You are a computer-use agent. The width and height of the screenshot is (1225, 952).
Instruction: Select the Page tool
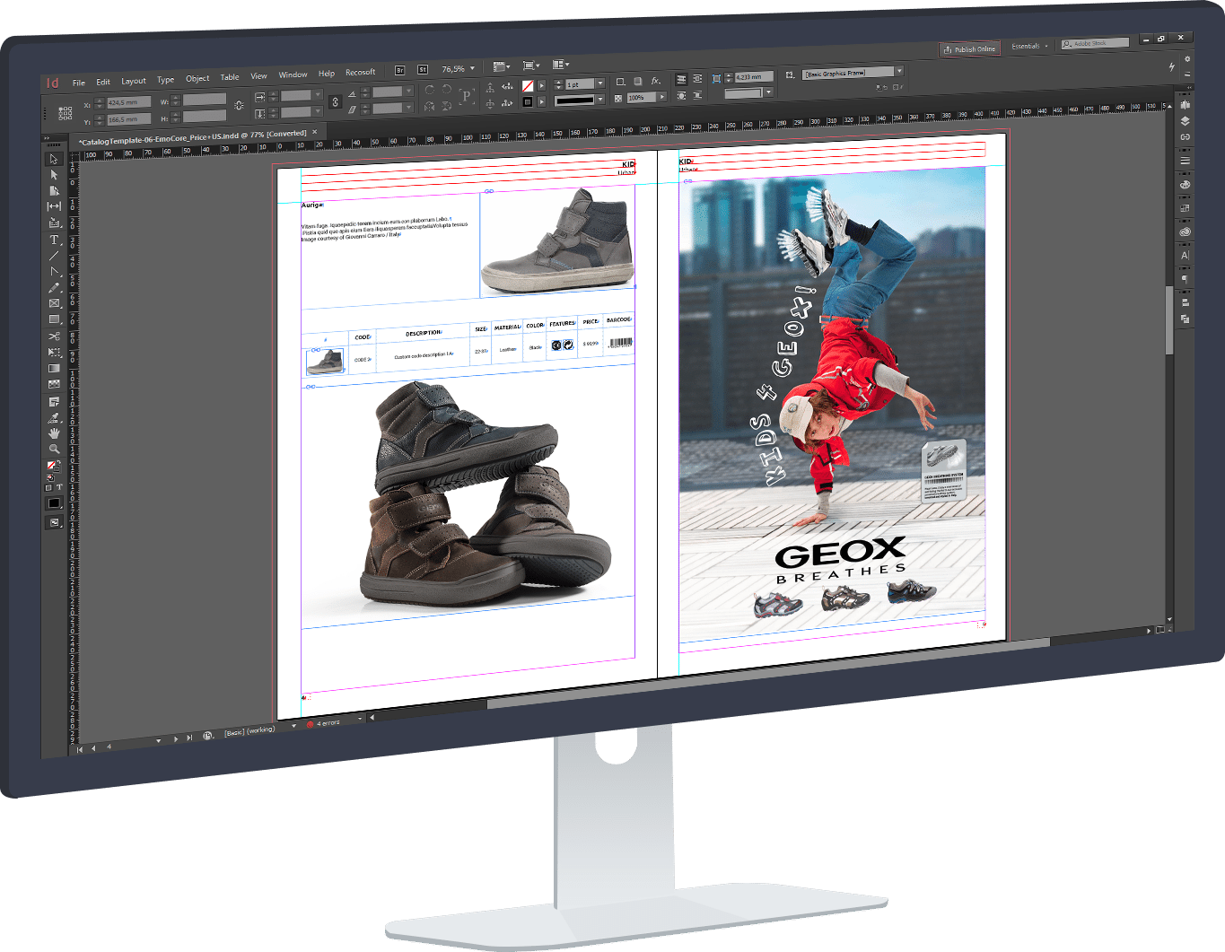[x=54, y=190]
